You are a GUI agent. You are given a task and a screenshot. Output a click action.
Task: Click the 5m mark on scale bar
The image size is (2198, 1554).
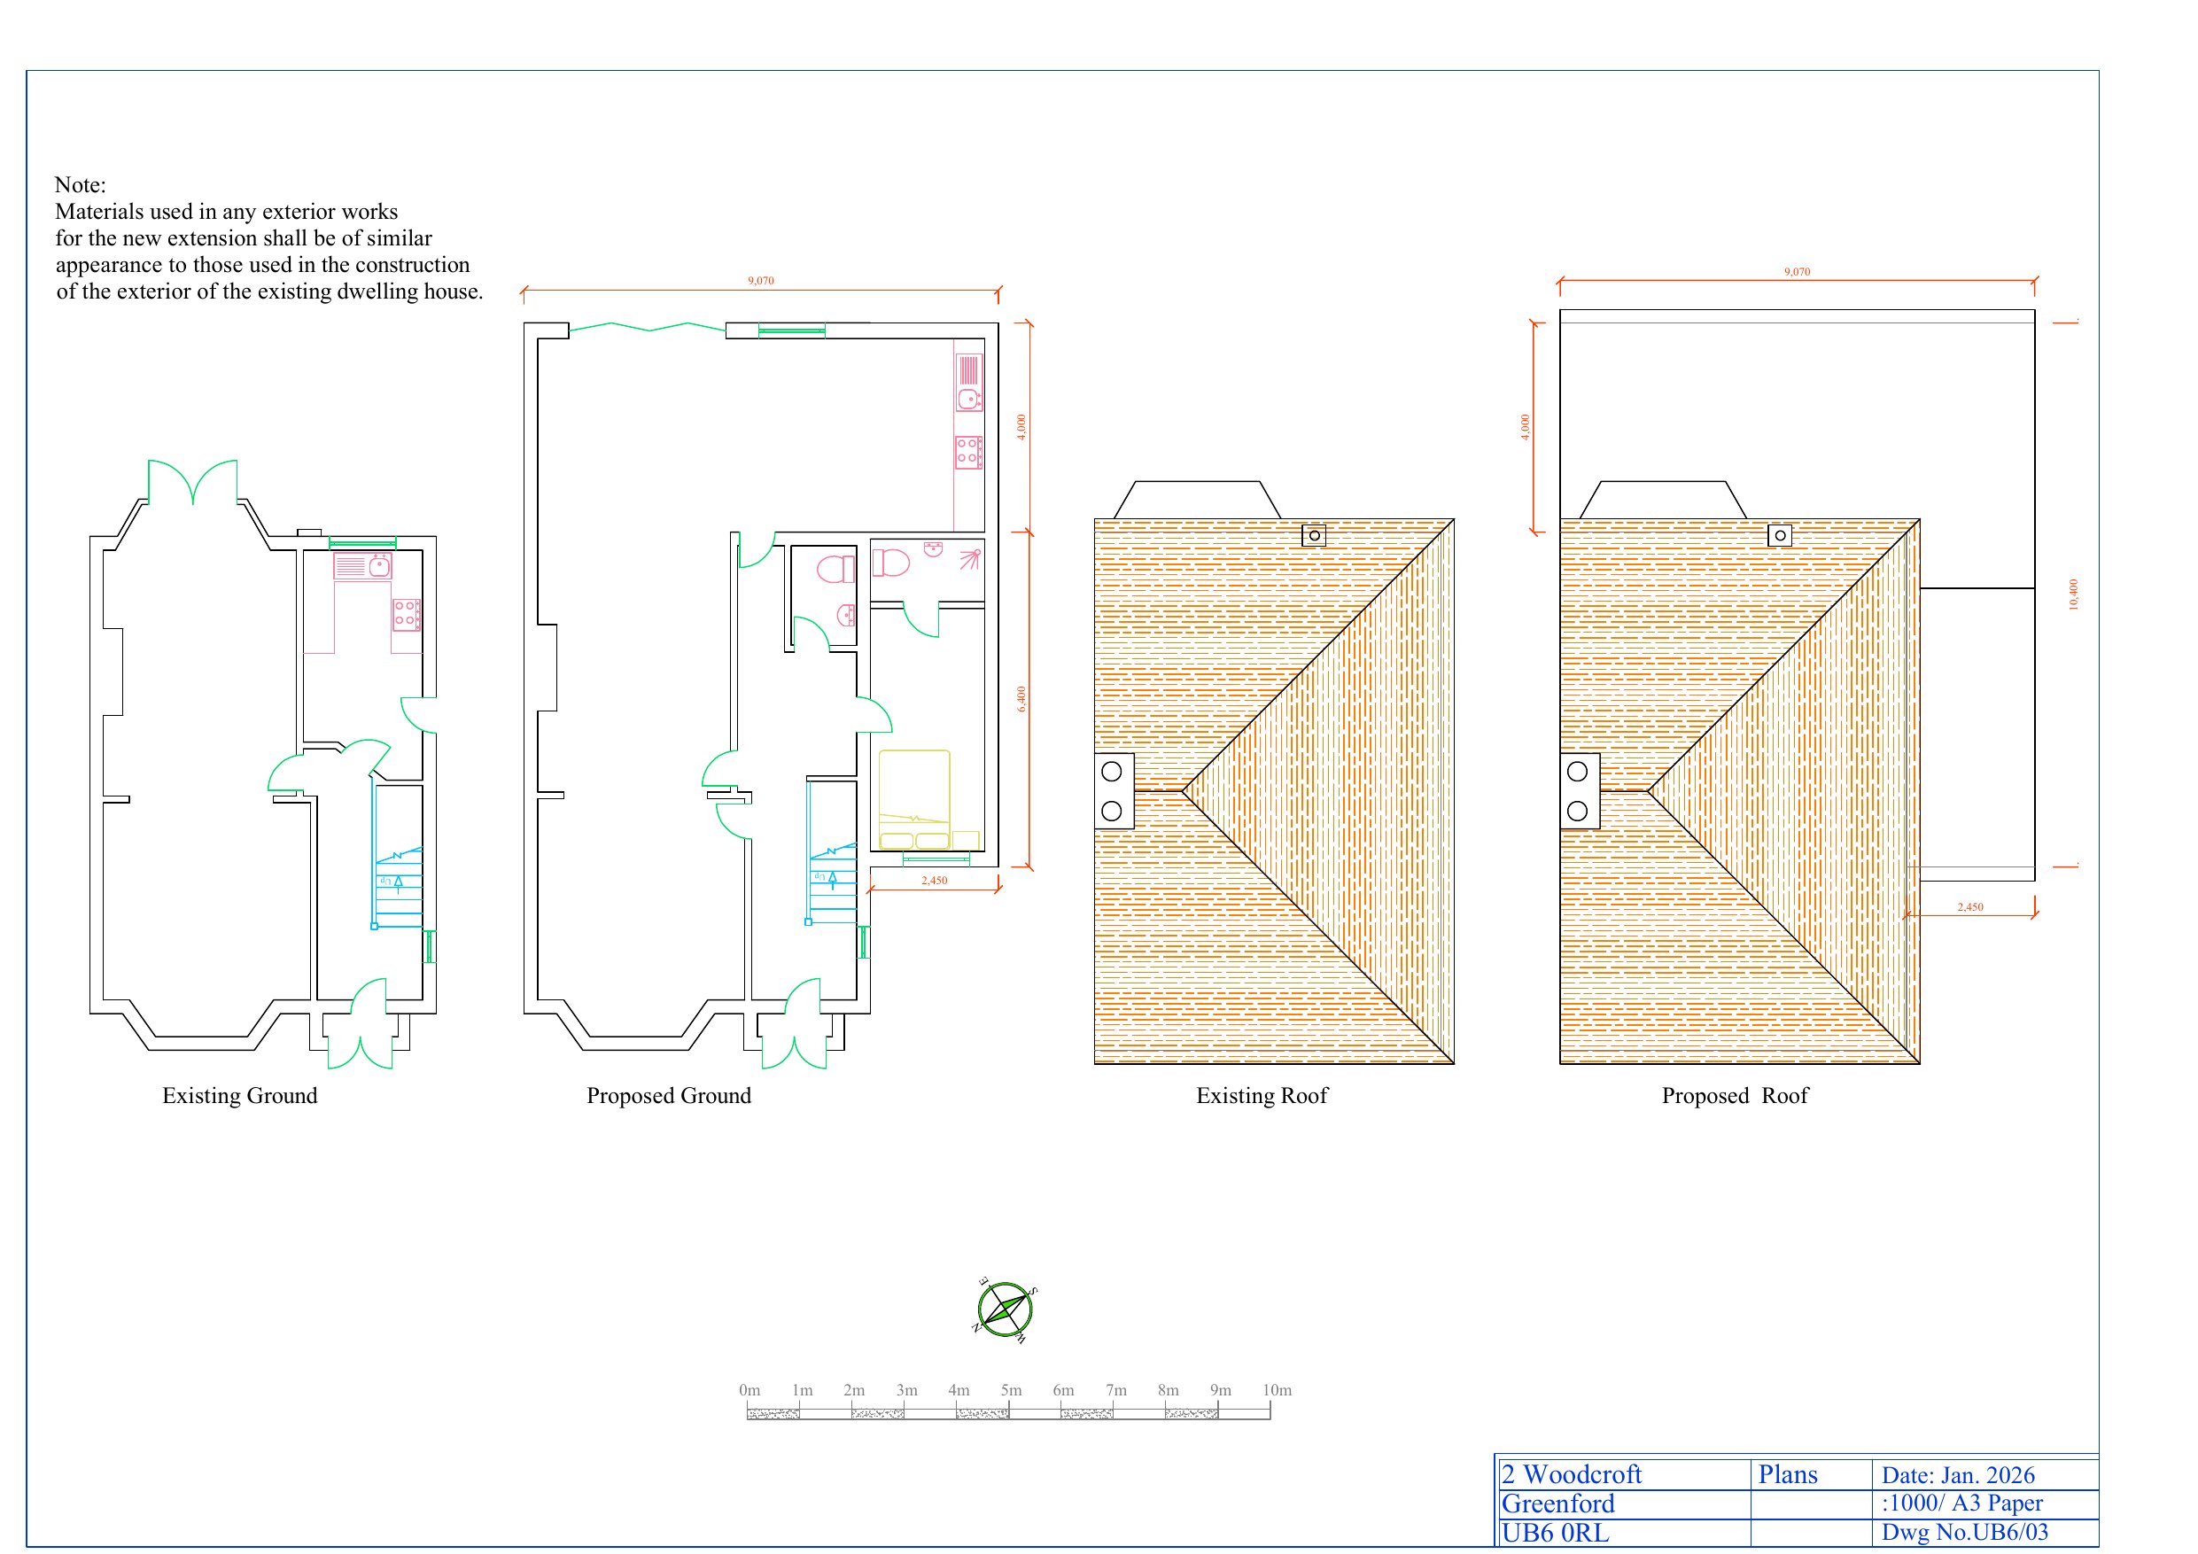pyautogui.click(x=1011, y=1390)
